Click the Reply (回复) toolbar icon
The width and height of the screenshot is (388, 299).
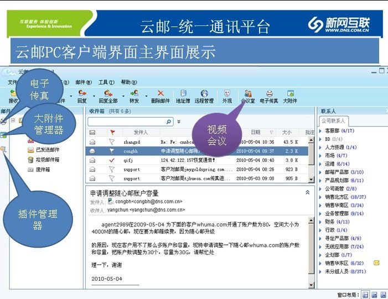tap(82, 93)
